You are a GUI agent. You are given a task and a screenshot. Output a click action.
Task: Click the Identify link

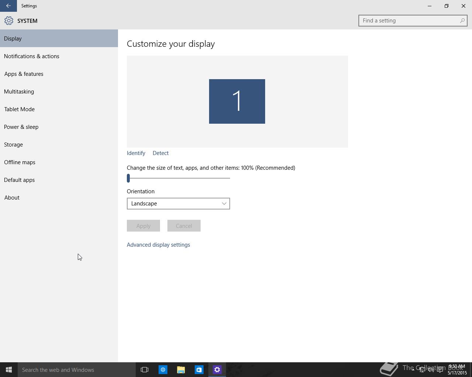[136, 153]
